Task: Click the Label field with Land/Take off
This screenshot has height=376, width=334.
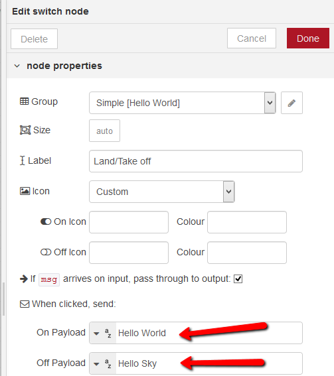Action: (x=196, y=161)
